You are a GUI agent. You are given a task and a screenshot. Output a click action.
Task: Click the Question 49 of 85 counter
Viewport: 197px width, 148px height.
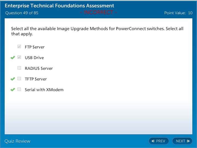(22, 13)
